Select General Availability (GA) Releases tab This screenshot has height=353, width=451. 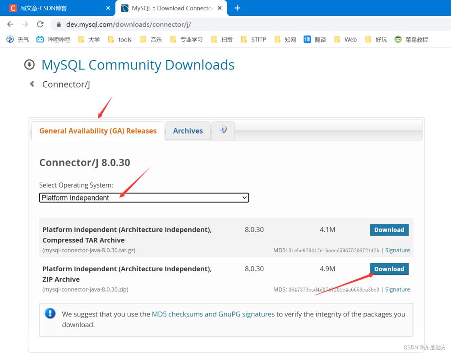coord(98,131)
